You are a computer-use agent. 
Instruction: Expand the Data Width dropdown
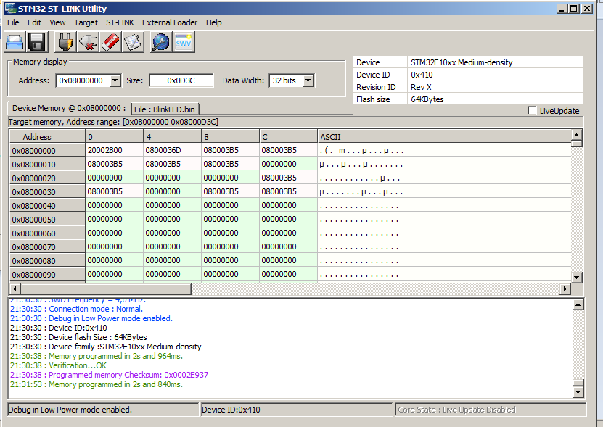[x=308, y=80]
